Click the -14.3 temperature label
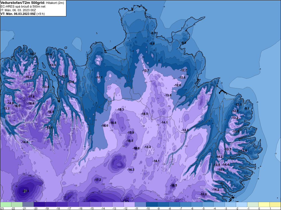 [131, 170]
